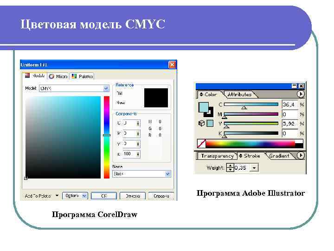Open the Palettes tab
The height and width of the screenshot is (251, 334).
pos(82,76)
